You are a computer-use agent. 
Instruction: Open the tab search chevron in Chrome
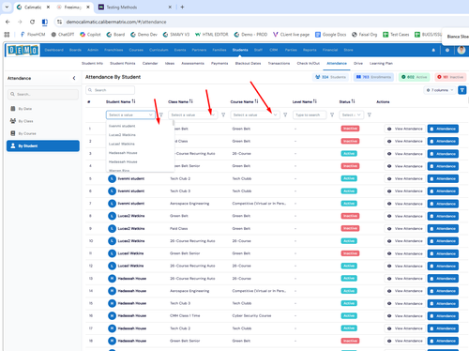click(x=7, y=7)
